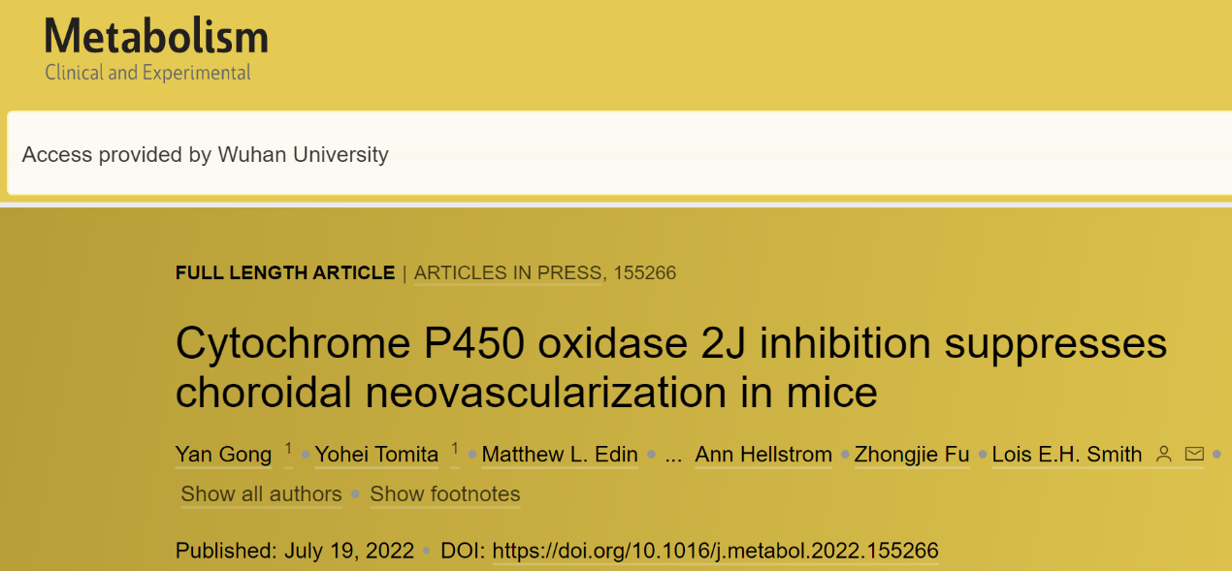Screen dimensions: 1232x571
Task: Expand the full list with Show all authors
Action: click(261, 493)
